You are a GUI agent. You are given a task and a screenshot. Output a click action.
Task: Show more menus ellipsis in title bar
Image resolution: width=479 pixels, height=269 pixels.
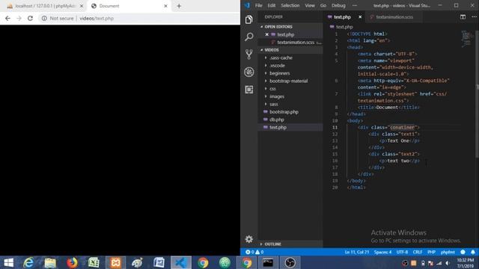point(354,5)
